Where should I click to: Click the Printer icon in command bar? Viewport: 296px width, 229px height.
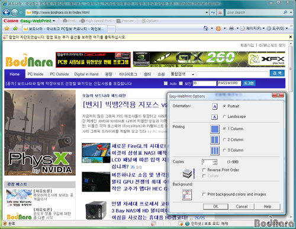(x=231, y=28)
